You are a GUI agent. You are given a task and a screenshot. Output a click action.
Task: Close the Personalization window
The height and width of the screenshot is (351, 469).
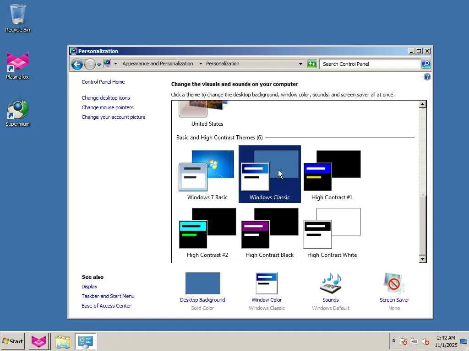click(x=427, y=51)
